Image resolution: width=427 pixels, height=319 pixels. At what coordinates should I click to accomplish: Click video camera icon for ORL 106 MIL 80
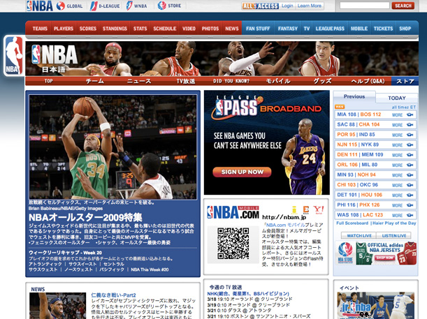coord(410,165)
